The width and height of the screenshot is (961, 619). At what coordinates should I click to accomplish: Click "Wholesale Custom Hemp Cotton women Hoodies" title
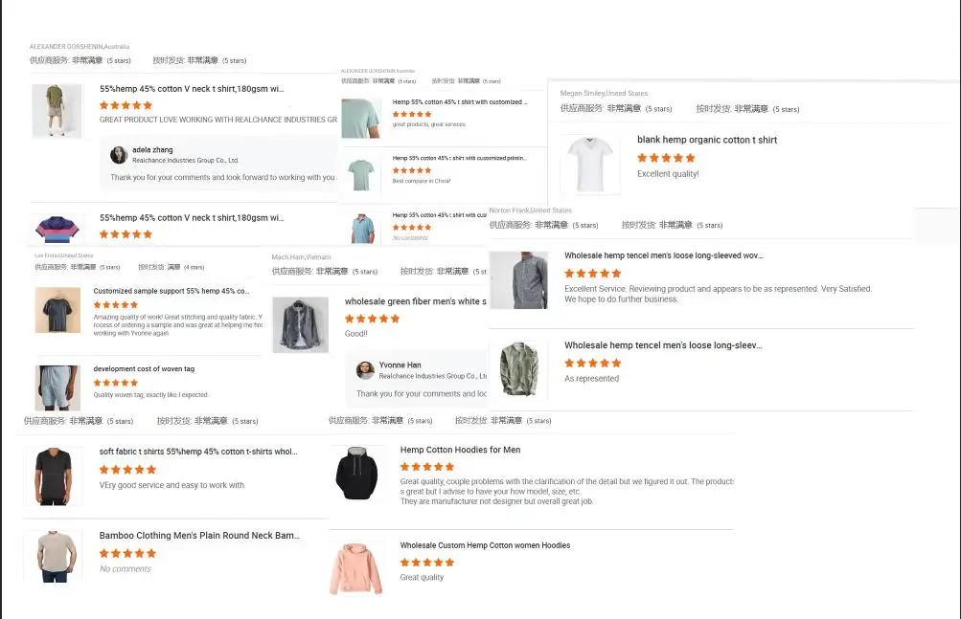pyautogui.click(x=485, y=545)
